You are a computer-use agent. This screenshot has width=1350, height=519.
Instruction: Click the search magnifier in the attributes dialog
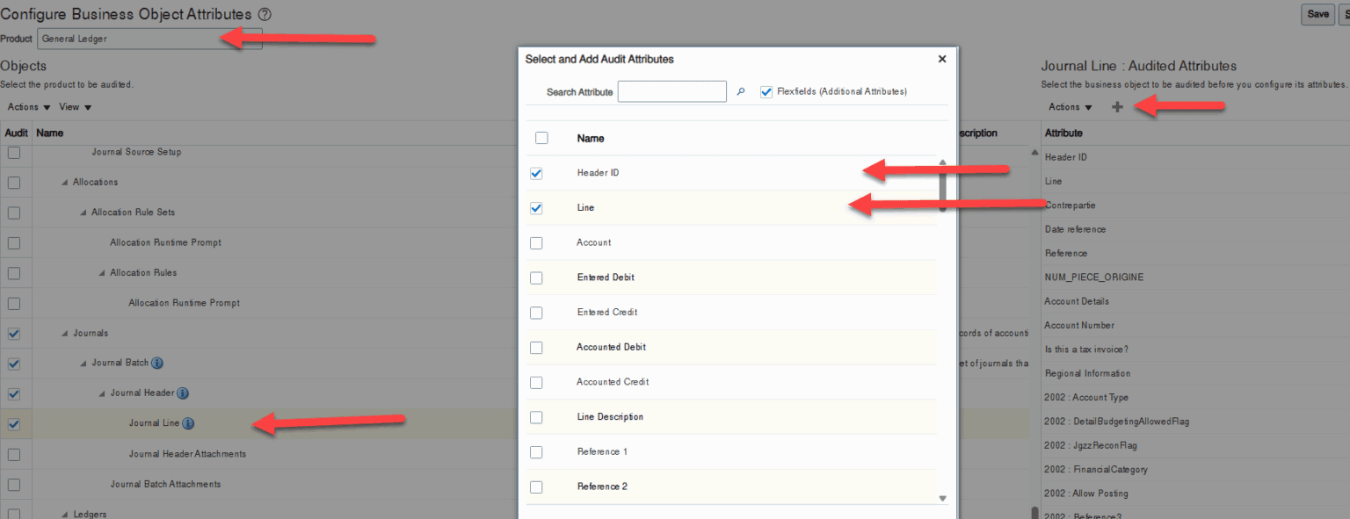(740, 91)
